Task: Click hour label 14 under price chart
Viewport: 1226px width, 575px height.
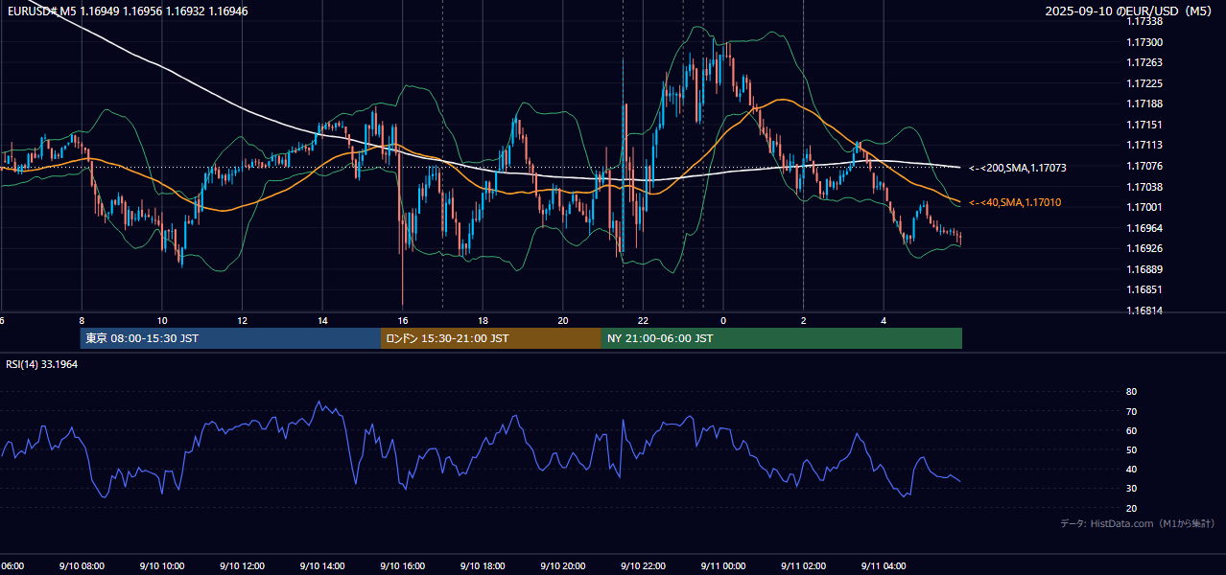Action: pos(322,321)
